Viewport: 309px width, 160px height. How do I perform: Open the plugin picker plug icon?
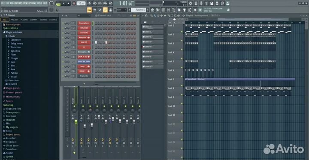tap(185, 10)
